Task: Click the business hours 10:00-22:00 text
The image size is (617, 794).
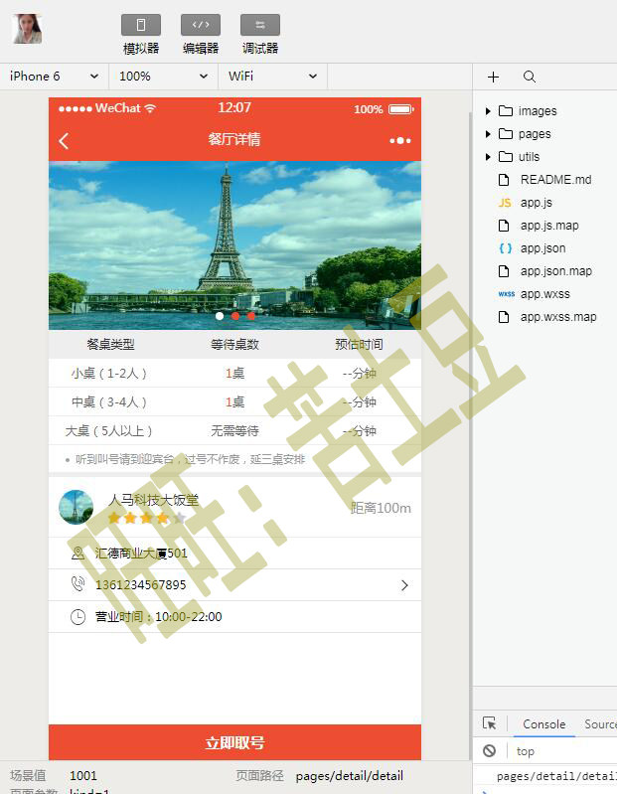Action: point(189,617)
